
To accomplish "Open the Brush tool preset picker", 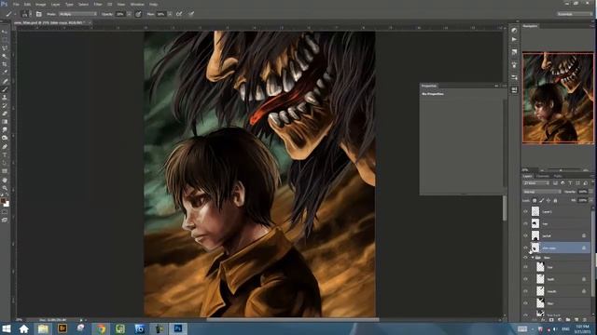I will (10, 14).
